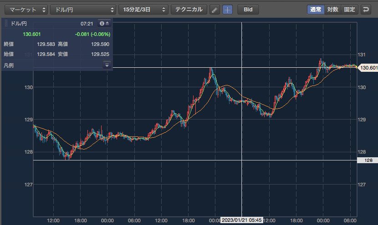Select 固定 scale mode
378x225 pixels.
tap(350, 10)
